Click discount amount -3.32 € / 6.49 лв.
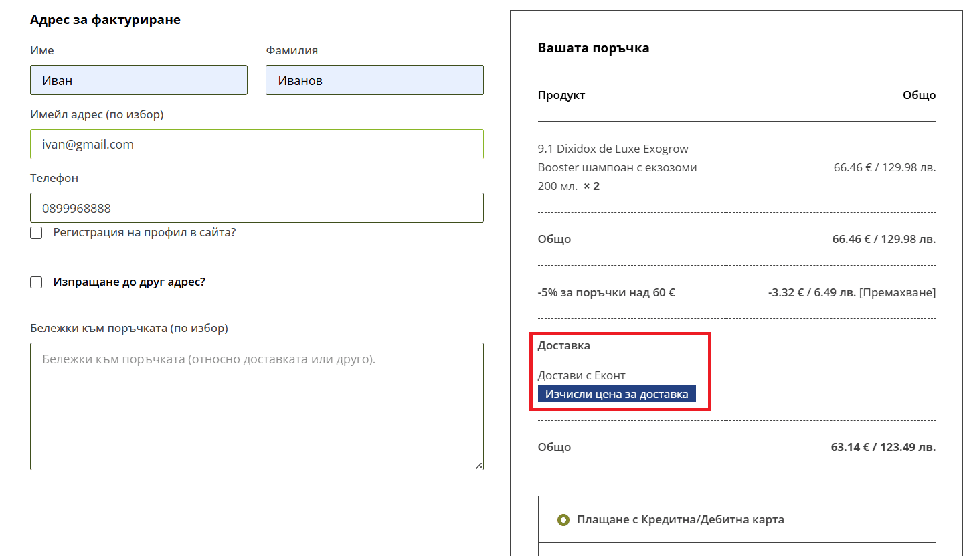This screenshot has width=963, height=556. pyautogui.click(x=812, y=292)
